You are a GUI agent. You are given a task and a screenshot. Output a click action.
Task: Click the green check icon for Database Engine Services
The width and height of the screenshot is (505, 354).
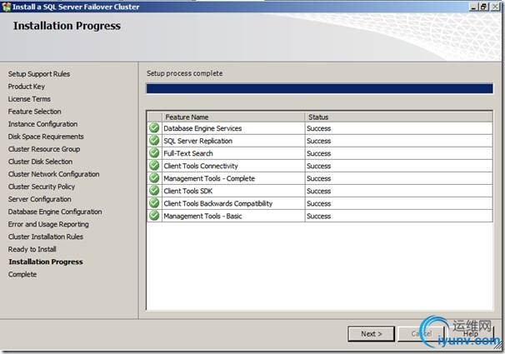155,128
